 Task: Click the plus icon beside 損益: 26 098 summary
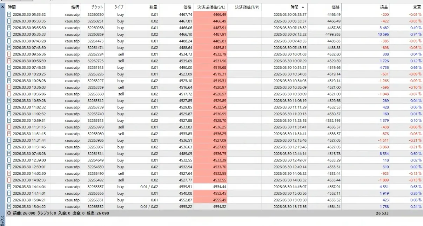(9, 213)
